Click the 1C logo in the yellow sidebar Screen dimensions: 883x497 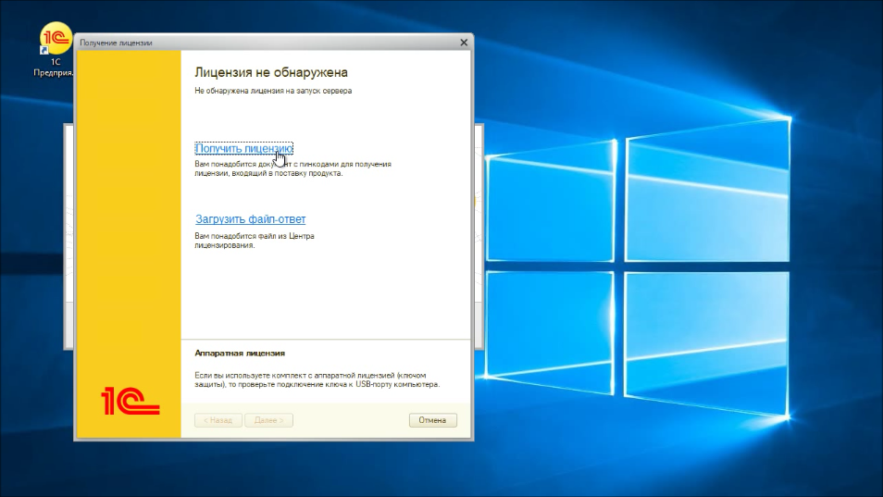pyautogui.click(x=131, y=401)
